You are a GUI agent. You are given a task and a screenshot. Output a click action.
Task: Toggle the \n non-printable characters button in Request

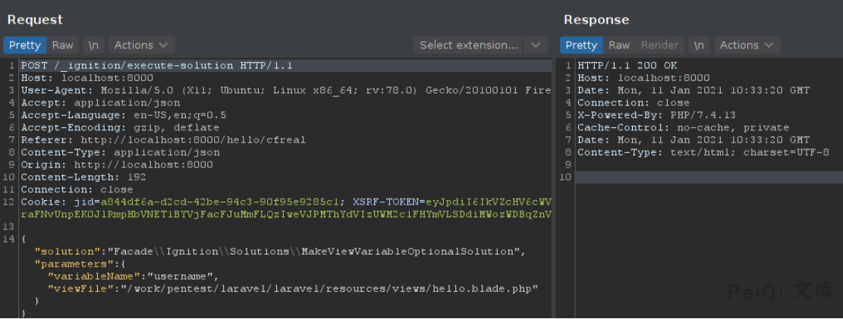(x=93, y=45)
